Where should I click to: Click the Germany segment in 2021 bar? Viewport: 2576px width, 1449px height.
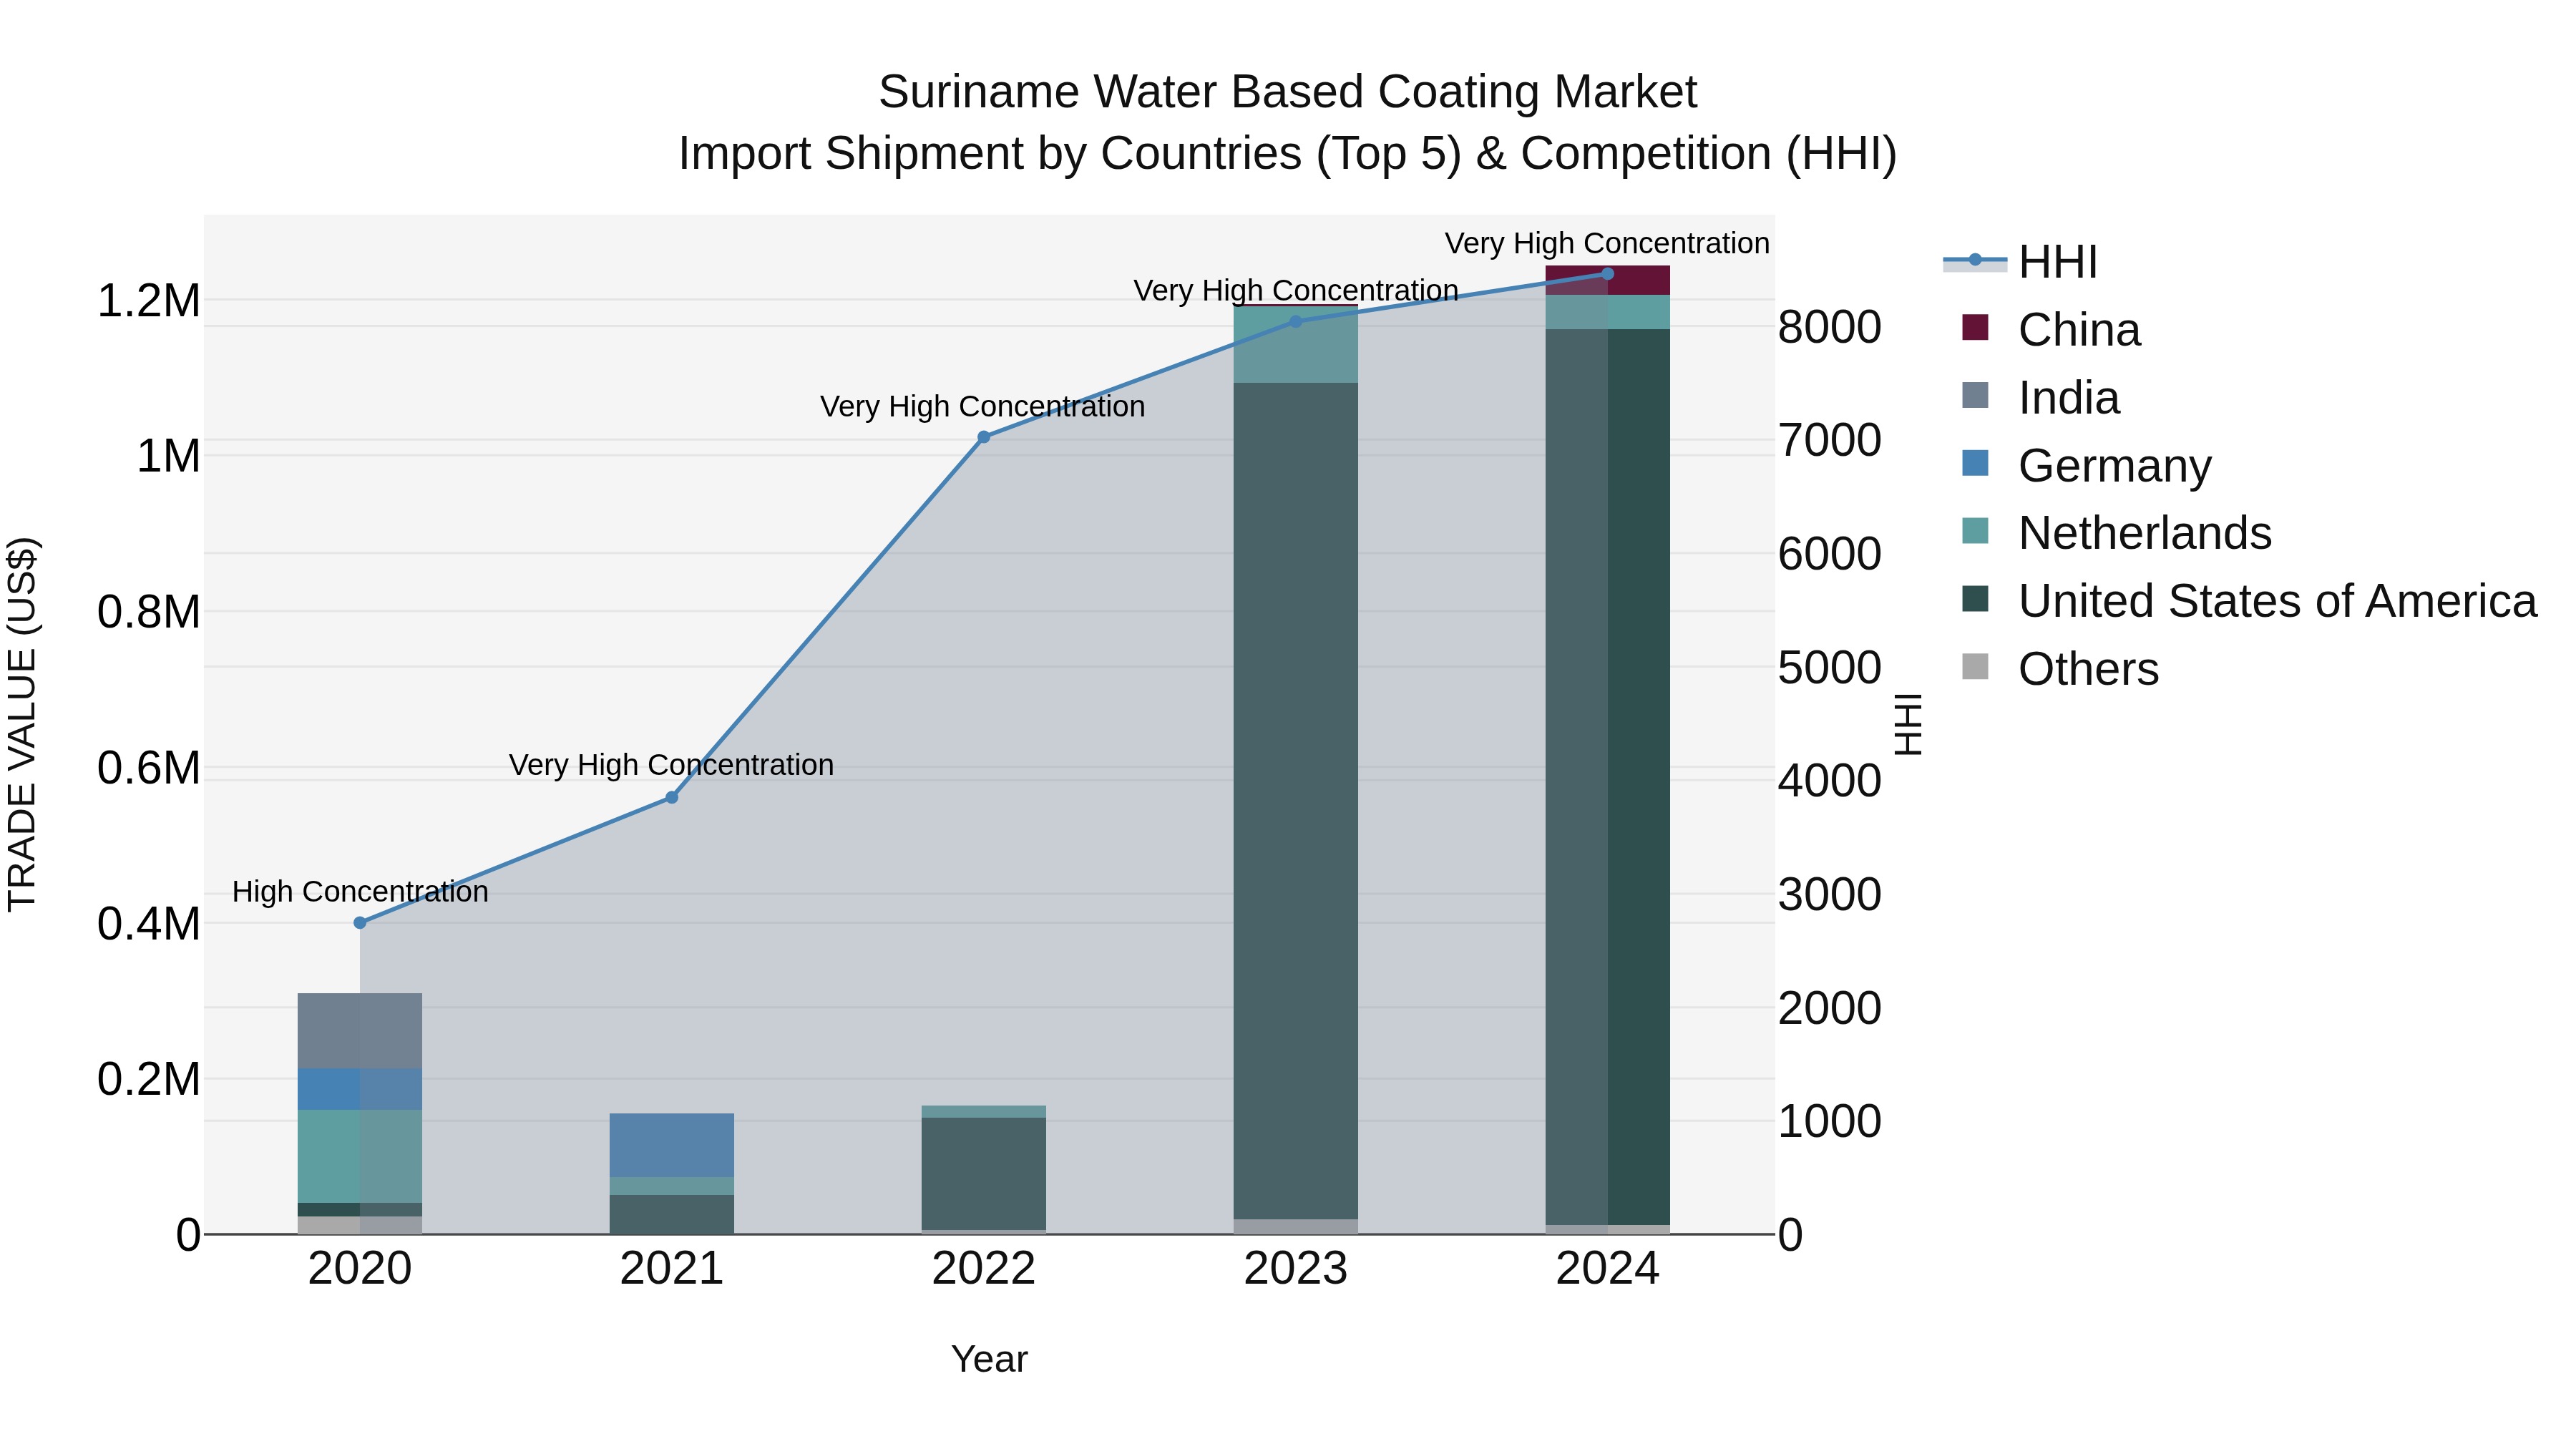click(x=672, y=1145)
